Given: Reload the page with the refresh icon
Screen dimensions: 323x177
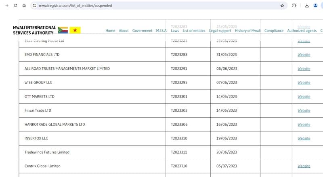Looking at the screenshot, I should click(15, 6).
